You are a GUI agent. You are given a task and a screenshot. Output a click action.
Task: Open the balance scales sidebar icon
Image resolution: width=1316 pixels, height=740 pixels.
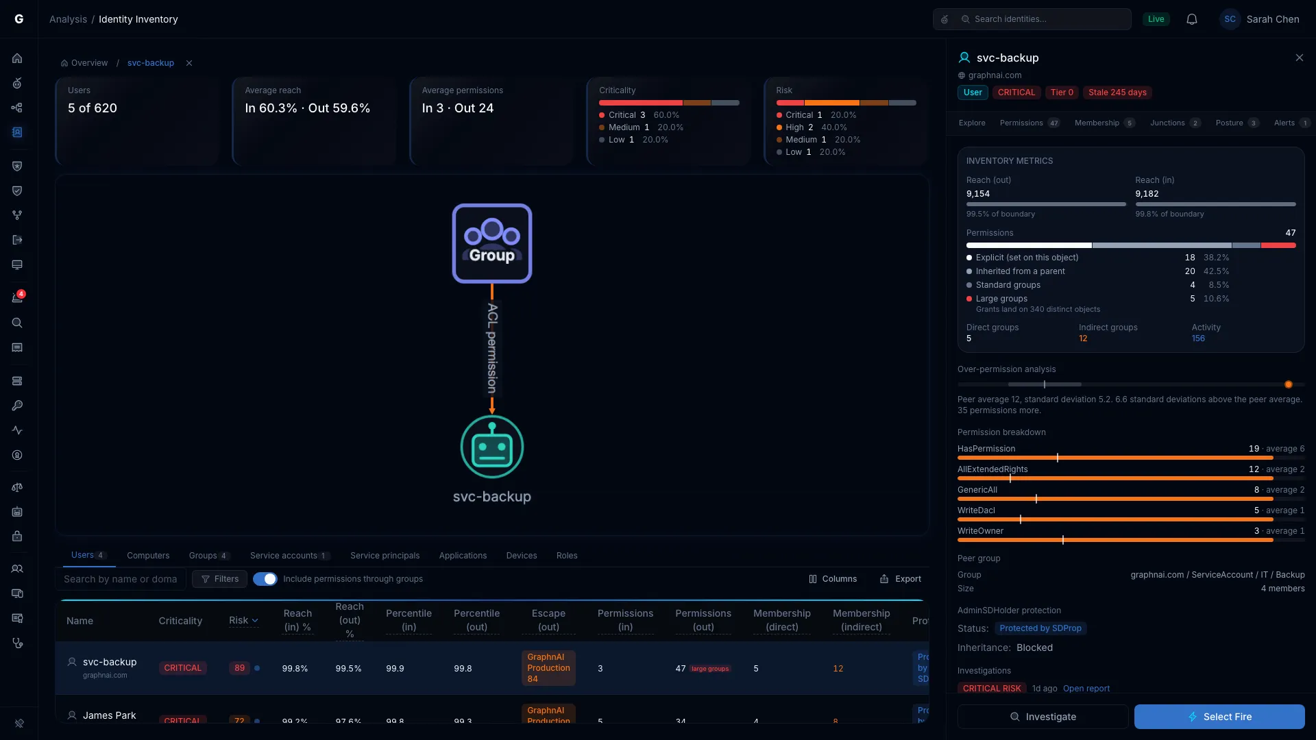coord(17,487)
